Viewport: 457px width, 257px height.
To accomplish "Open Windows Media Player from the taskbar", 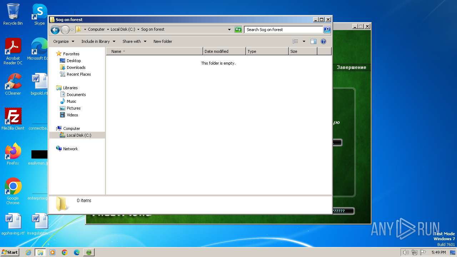I will click(x=52, y=252).
